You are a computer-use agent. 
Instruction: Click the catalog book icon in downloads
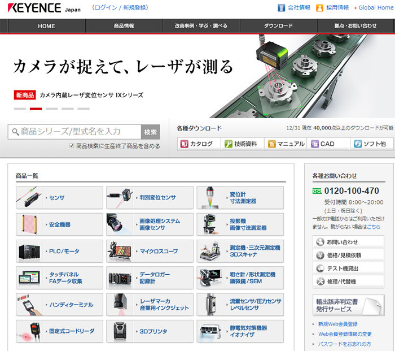pyautogui.click(x=184, y=144)
